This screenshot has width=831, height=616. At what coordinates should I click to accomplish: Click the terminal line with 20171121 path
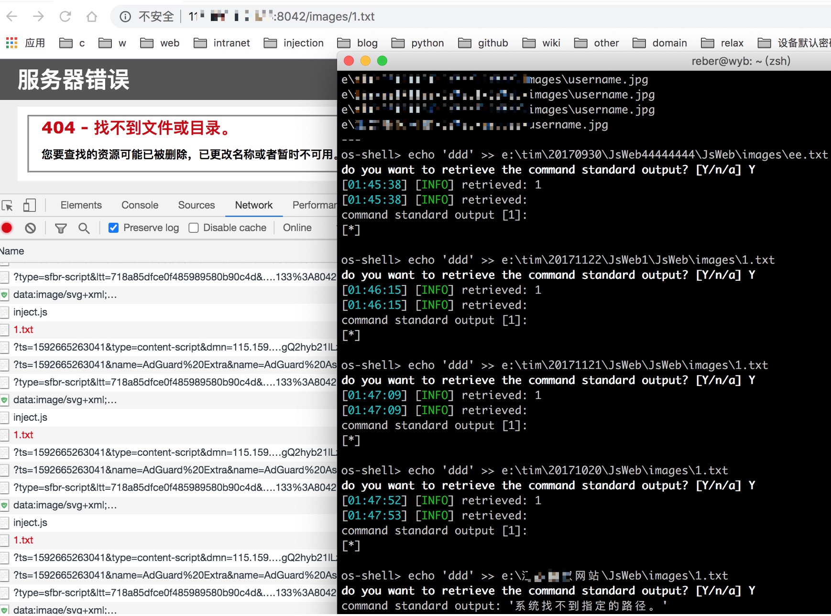pos(554,365)
